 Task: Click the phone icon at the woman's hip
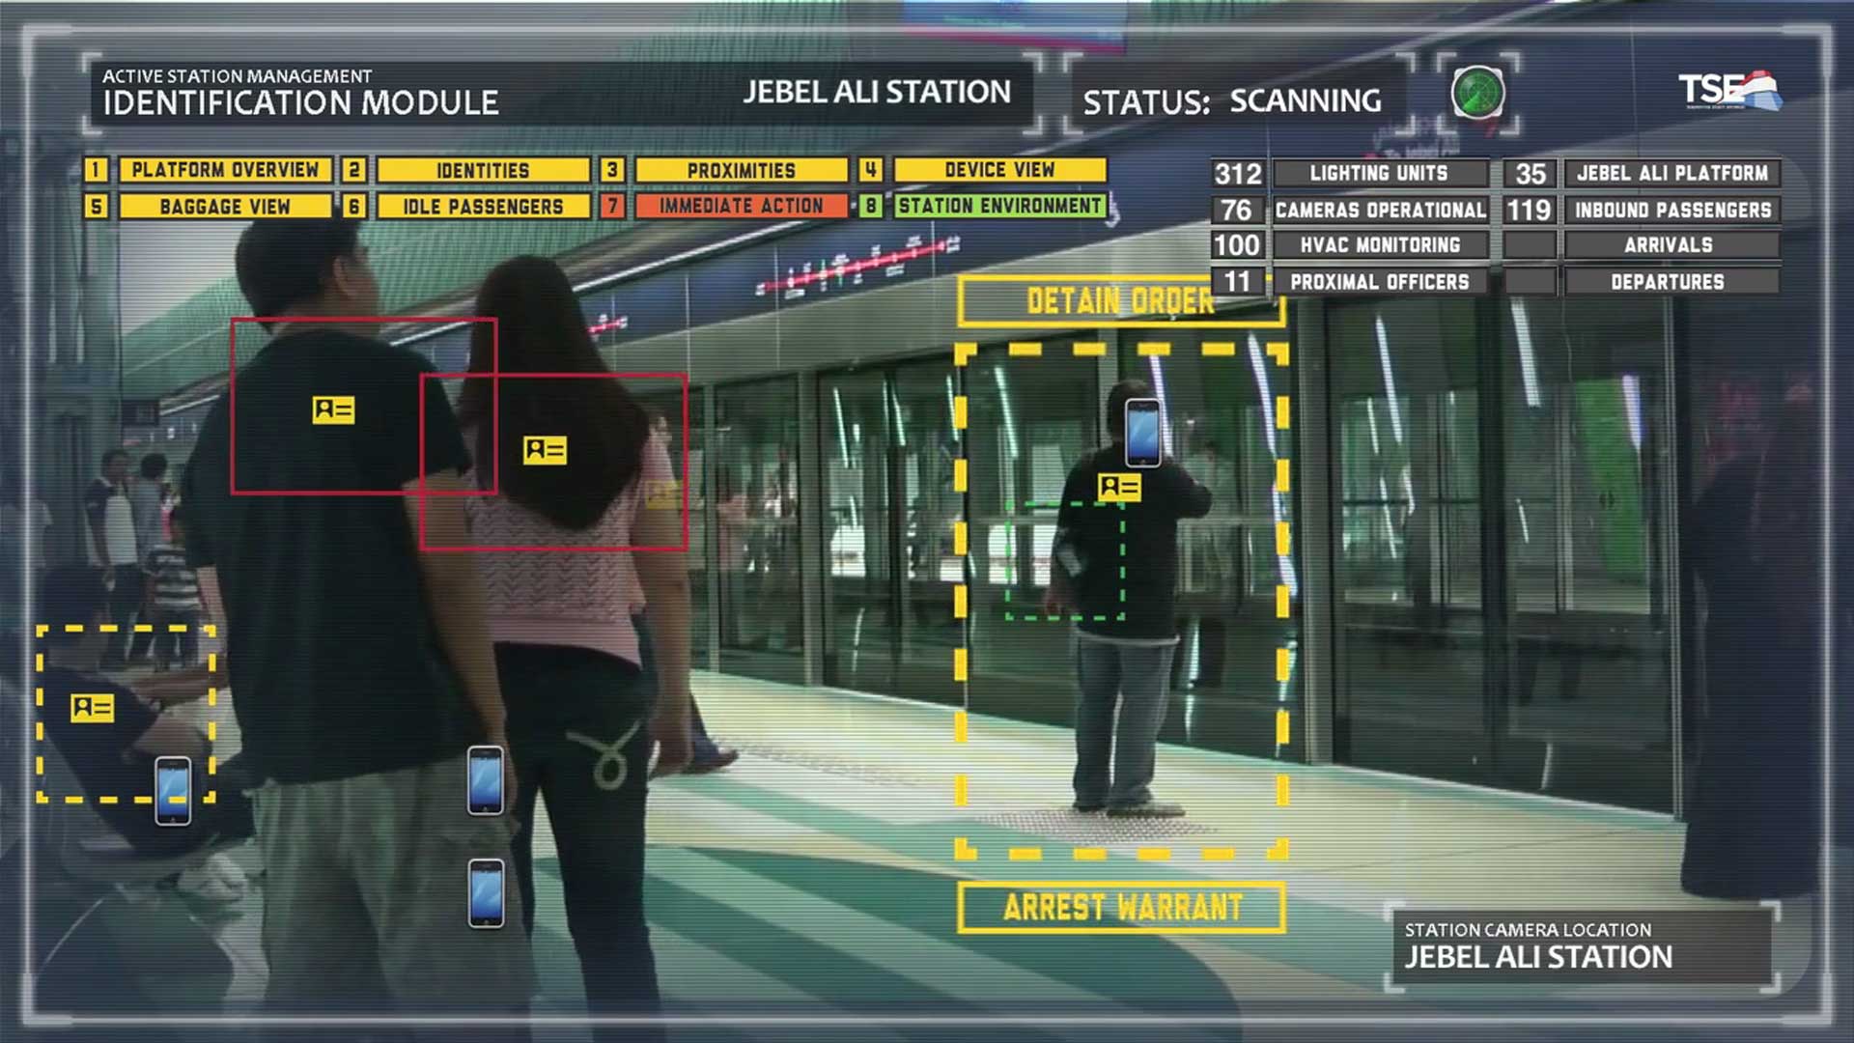[486, 780]
